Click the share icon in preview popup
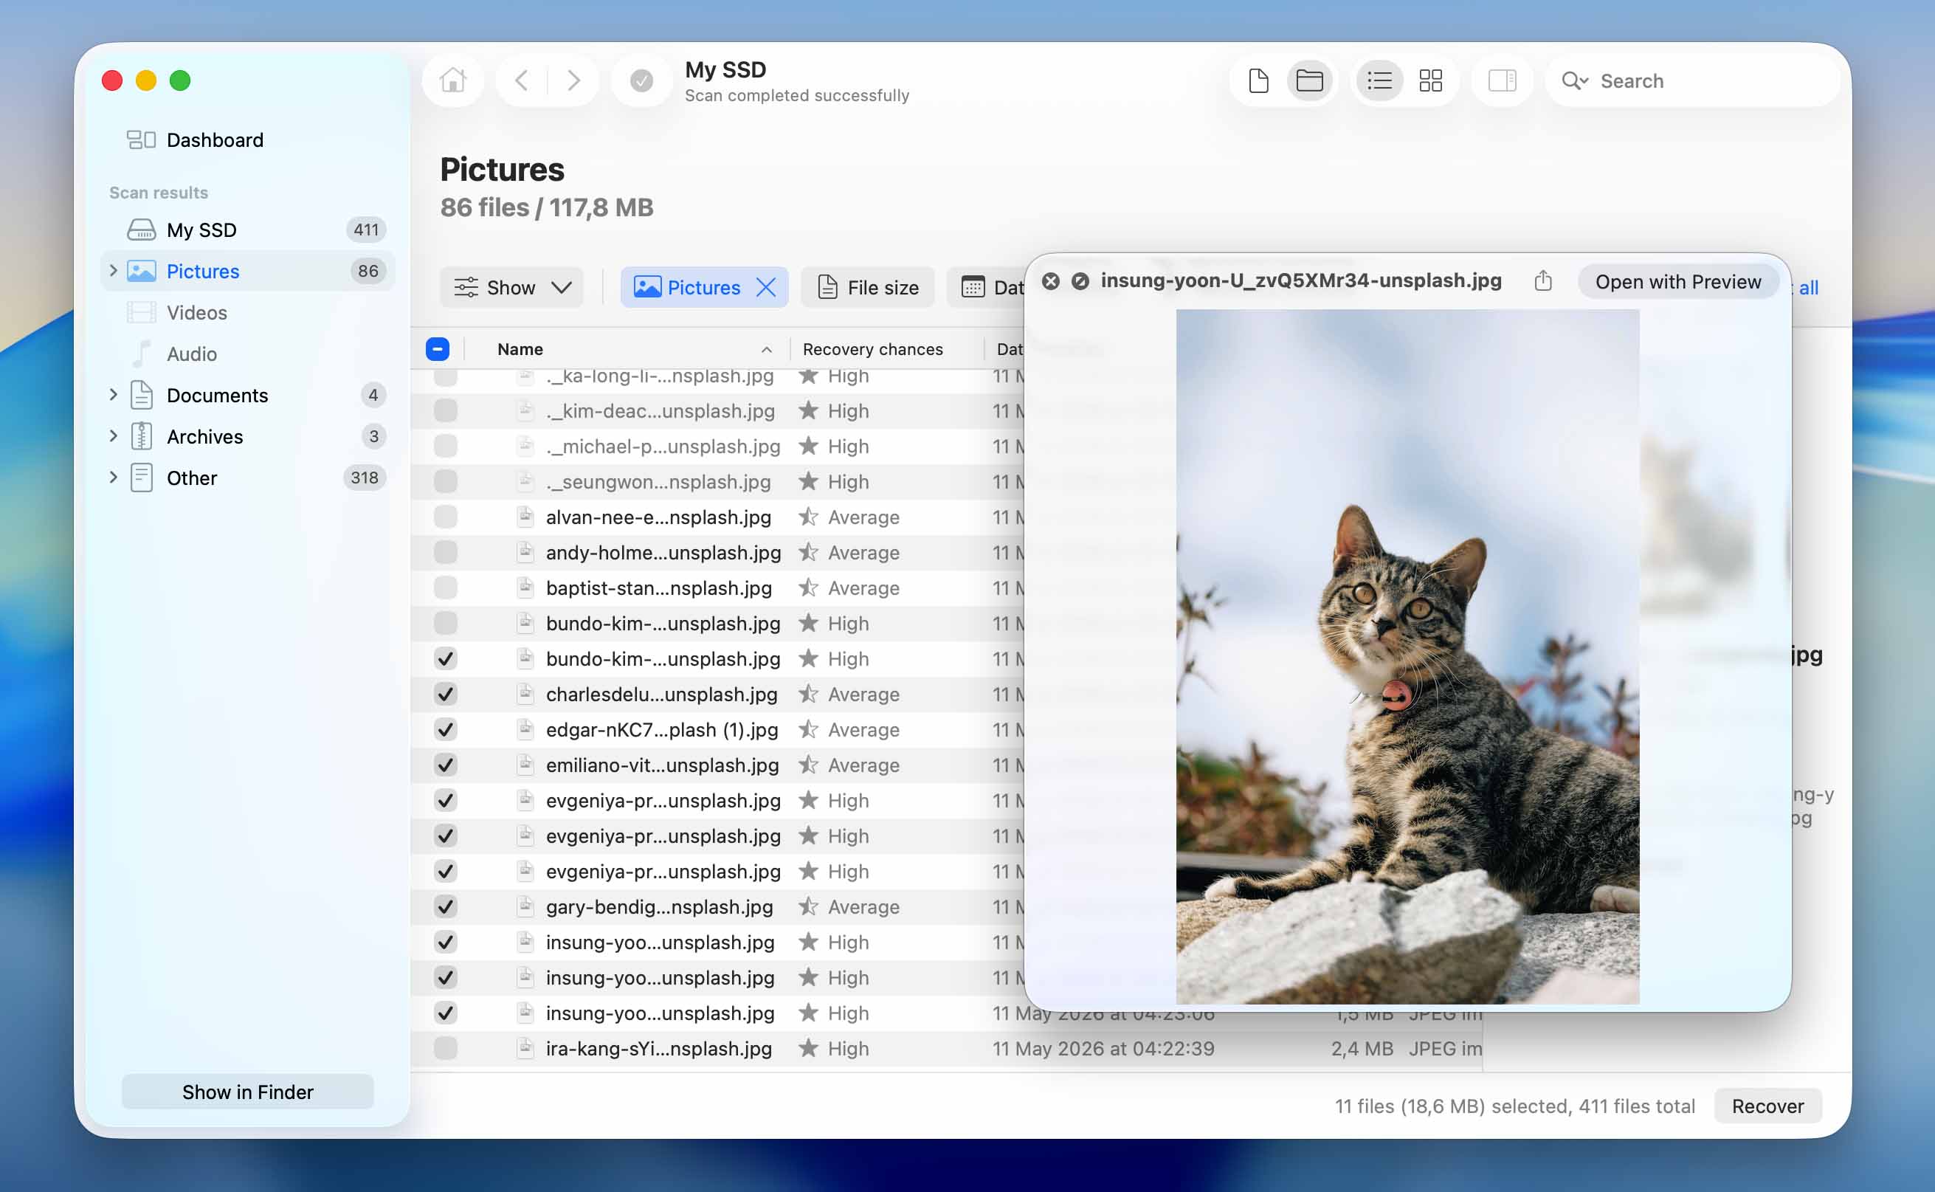The image size is (1935, 1192). tap(1543, 280)
